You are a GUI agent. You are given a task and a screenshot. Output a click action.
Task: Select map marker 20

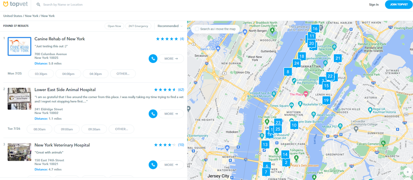(x=311, y=44)
